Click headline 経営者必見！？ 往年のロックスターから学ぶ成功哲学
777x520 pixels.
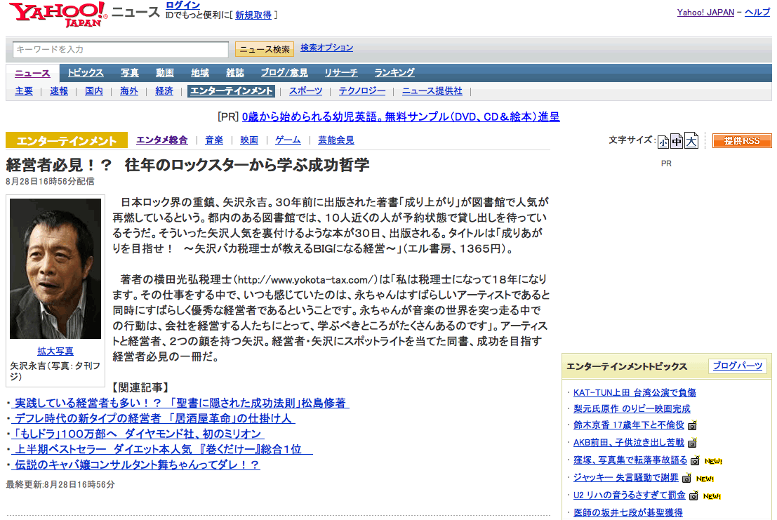[x=187, y=165]
